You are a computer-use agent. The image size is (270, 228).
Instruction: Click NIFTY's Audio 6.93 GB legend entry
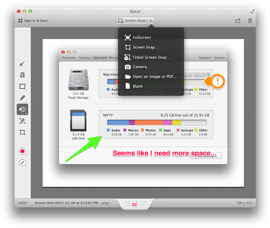[114, 132]
